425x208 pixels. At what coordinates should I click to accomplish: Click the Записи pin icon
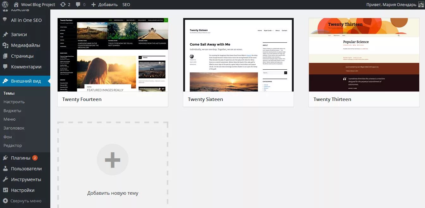point(5,35)
